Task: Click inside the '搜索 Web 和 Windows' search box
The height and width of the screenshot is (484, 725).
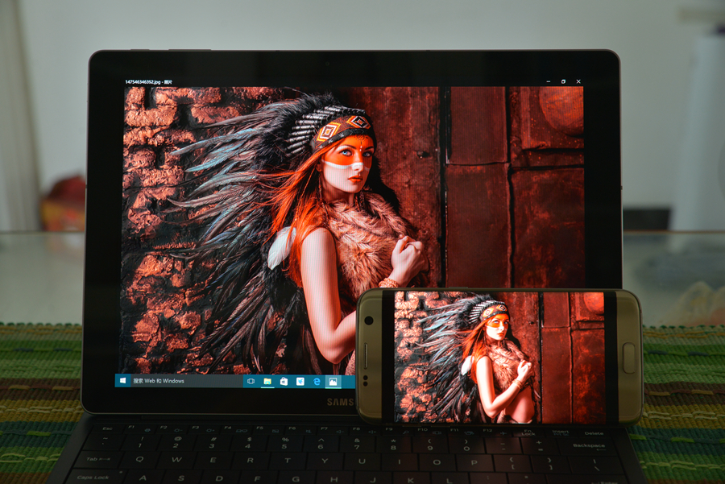Action: coord(185,381)
